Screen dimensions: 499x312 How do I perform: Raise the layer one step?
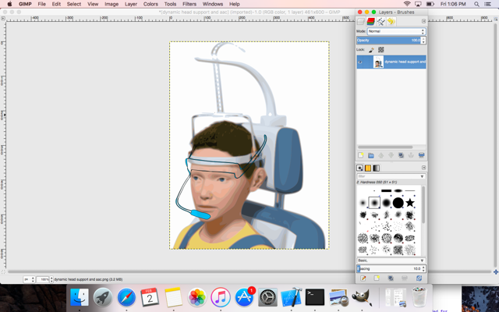pyautogui.click(x=381, y=155)
